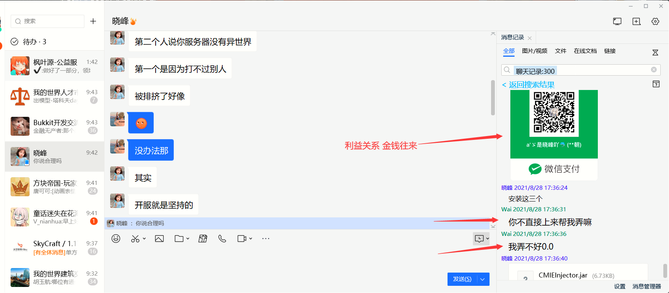669x293 pixels.
Task: Close the 消息记录 tab
Action: coord(530,38)
